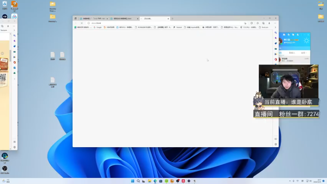Open settings gear in left Edge window sidebar
Screen dimensions: 327x184
click(x=15, y=147)
